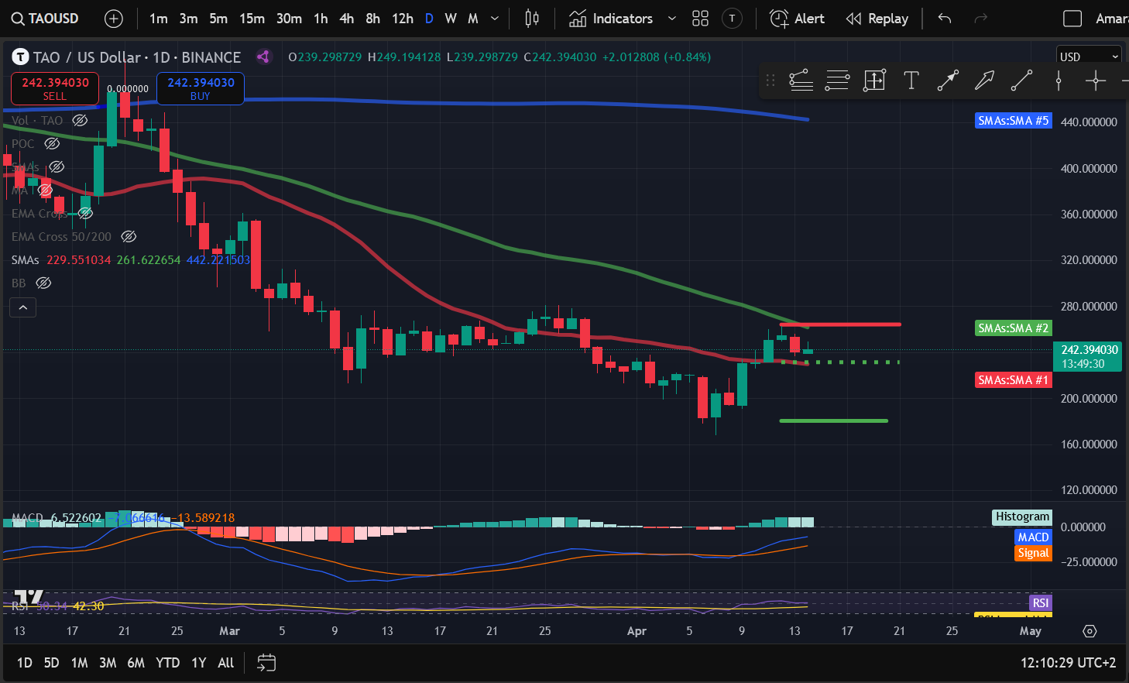Set date range to 1Y
Viewport: 1129px width, 683px height.
(199, 663)
